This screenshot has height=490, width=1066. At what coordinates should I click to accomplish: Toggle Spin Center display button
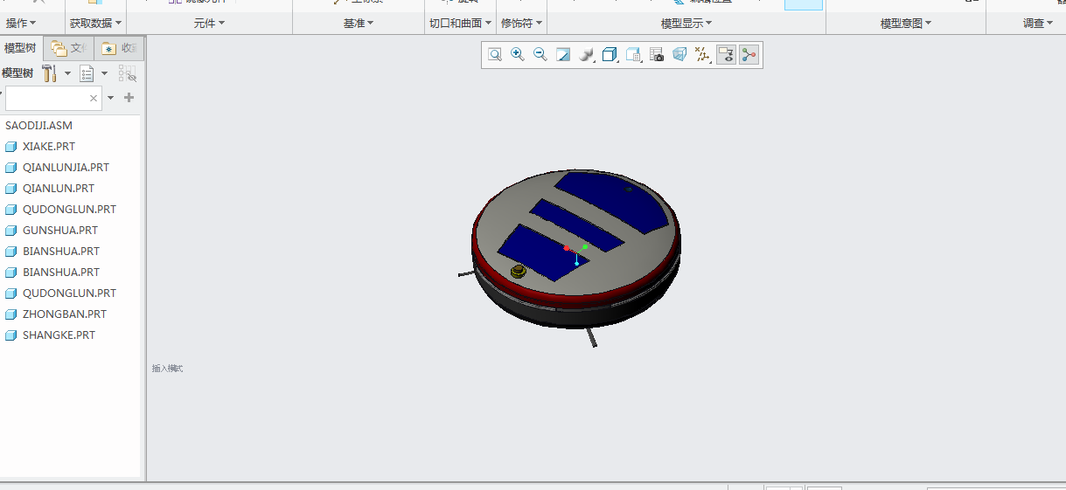tap(749, 55)
